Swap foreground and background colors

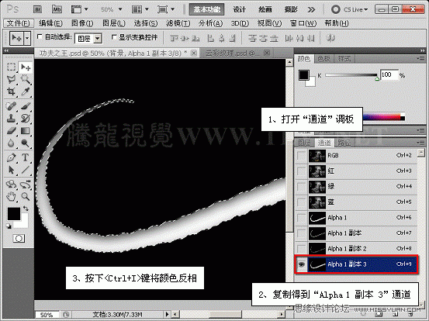pyautogui.click(x=26, y=209)
